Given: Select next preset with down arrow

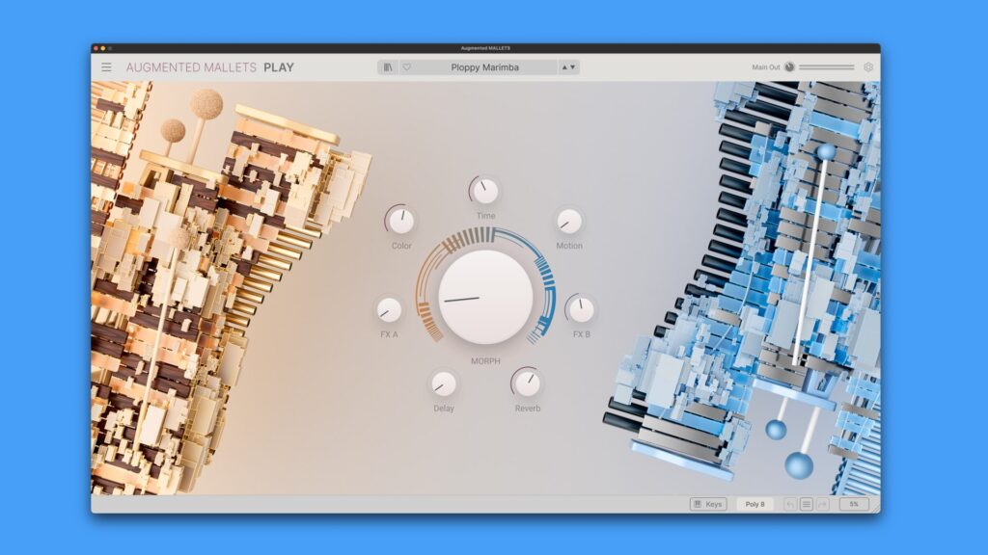Looking at the screenshot, I should tap(573, 67).
